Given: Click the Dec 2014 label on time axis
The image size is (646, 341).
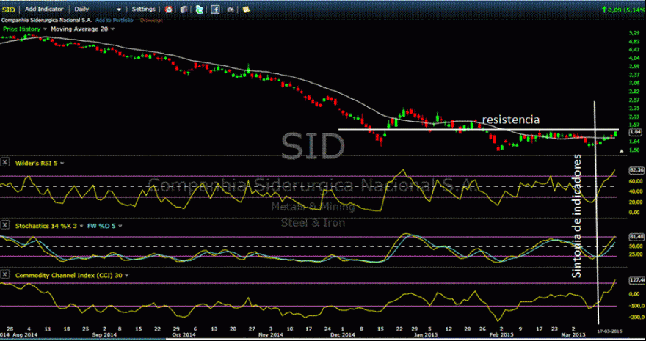Looking at the screenshot, I should (342, 335).
